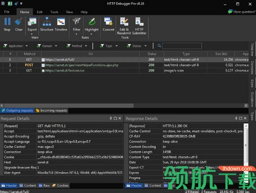Open the Timeline view icon

(61, 22)
